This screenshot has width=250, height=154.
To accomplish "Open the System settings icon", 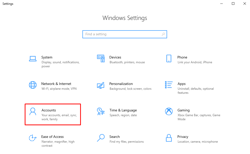I will (x=33, y=58).
